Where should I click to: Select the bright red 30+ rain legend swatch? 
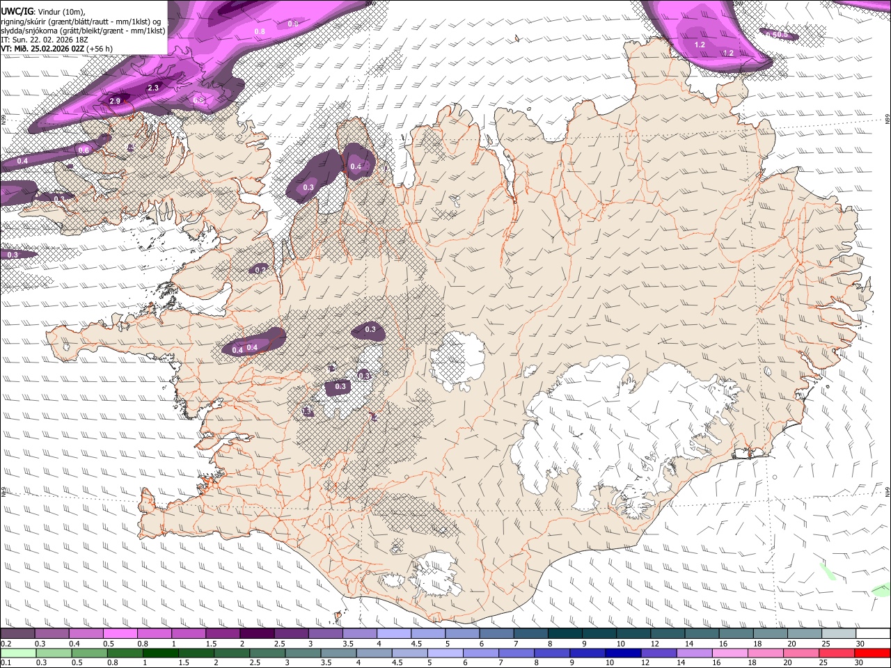point(873,653)
